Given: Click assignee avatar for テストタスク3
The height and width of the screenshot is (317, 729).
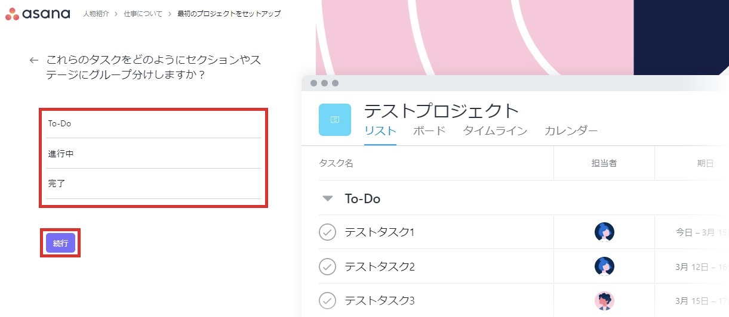Looking at the screenshot, I should pyautogui.click(x=604, y=300).
